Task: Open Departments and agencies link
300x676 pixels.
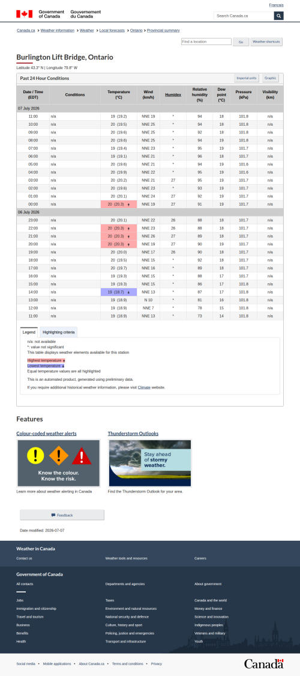Action: click(x=125, y=584)
